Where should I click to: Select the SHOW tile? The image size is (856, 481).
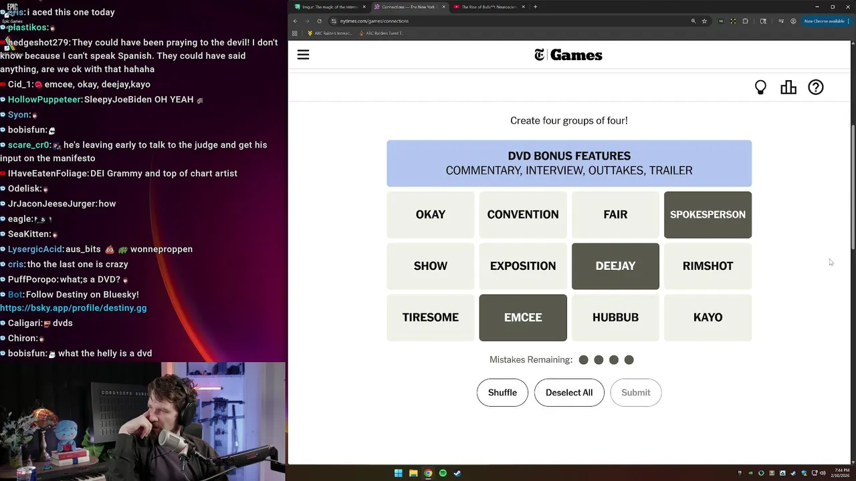(x=431, y=266)
